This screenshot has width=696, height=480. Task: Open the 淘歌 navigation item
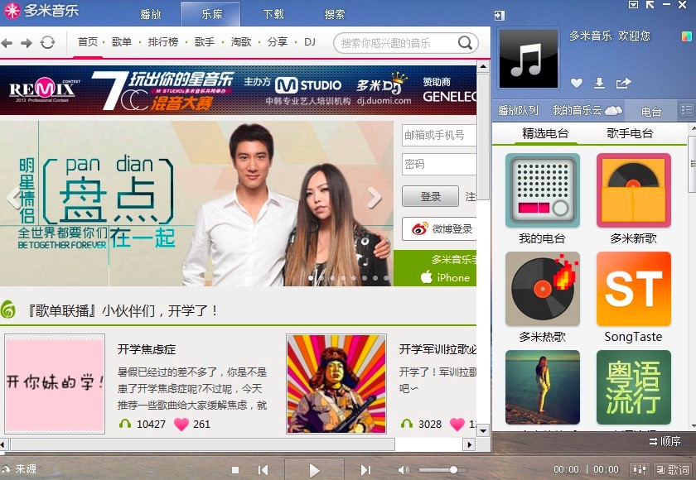(x=241, y=42)
